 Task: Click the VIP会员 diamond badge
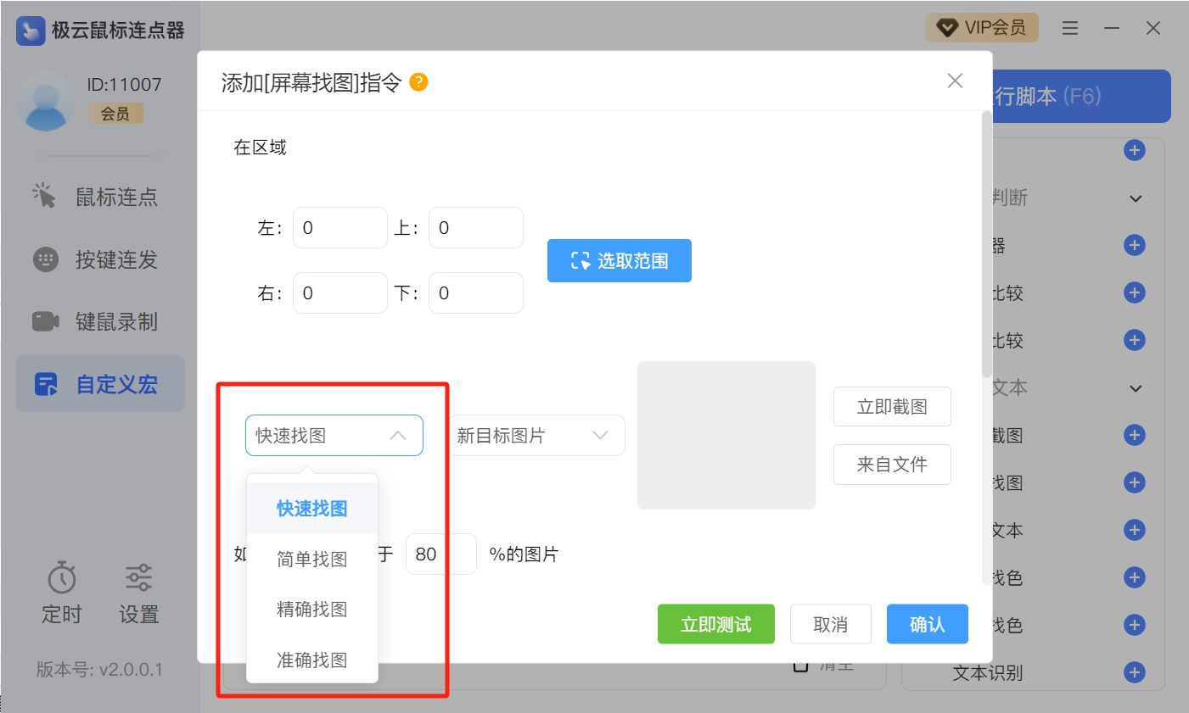pyautogui.click(x=981, y=28)
